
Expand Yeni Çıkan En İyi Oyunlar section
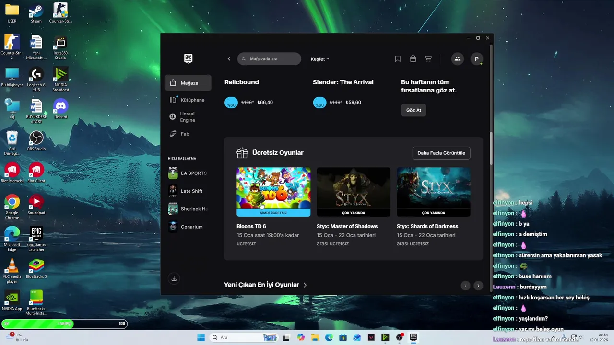[x=265, y=285]
